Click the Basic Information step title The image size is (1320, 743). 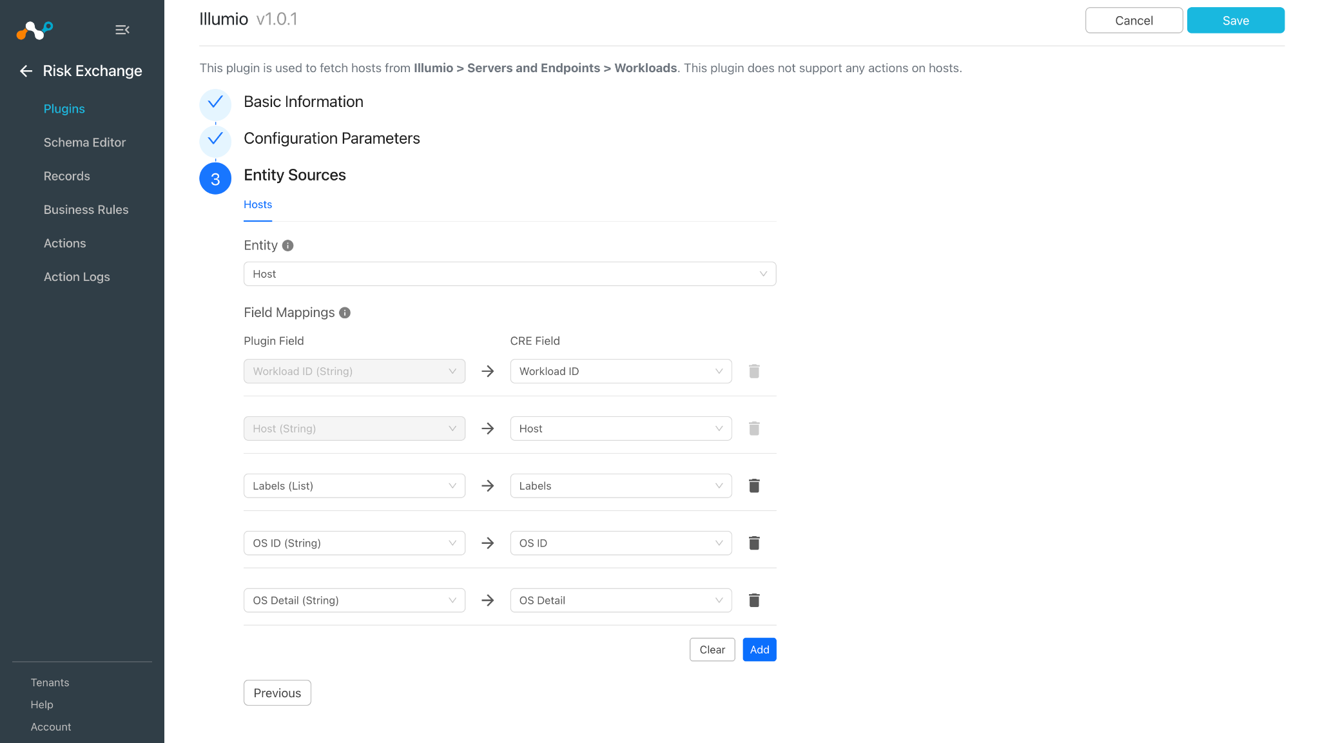(304, 102)
